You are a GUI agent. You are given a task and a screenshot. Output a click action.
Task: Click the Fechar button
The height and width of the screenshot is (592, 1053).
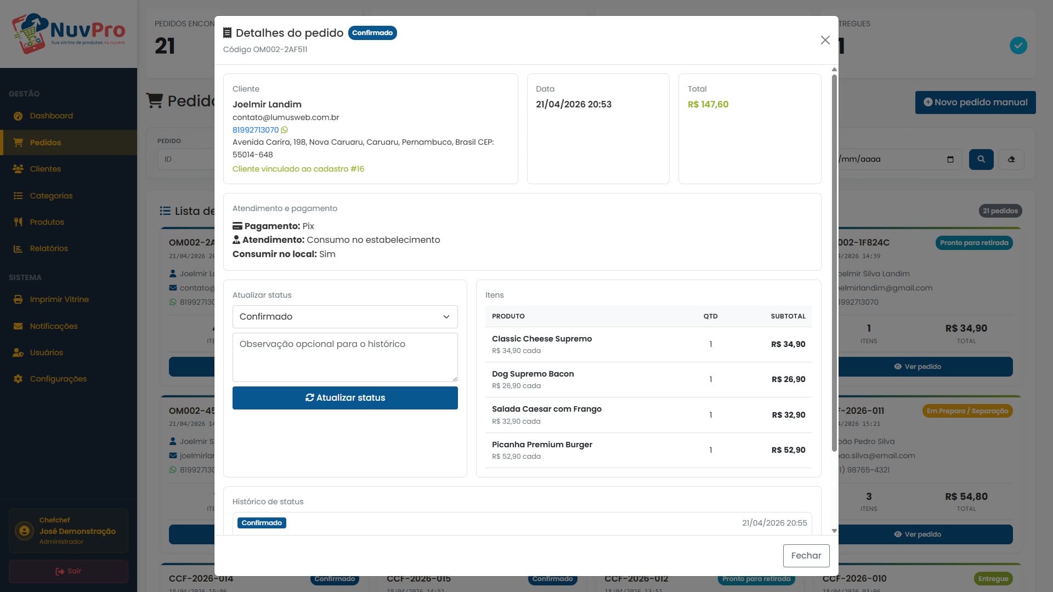tap(806, 556)
